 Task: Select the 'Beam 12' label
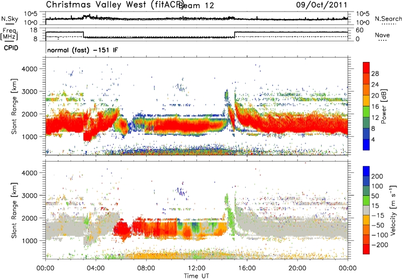(196, 6)
